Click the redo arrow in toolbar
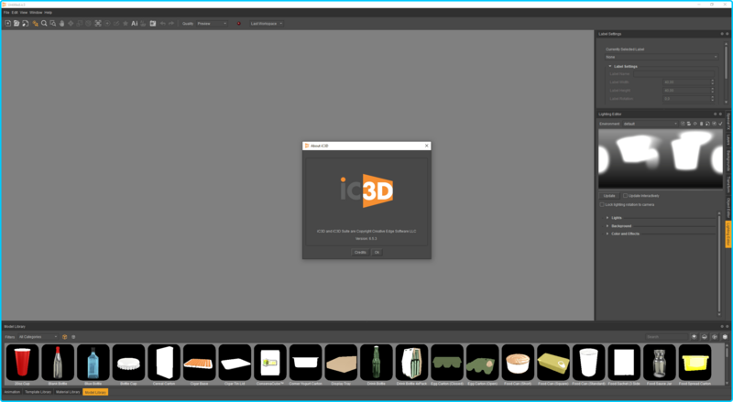Image resolution: width=733 pixels, height=402 pixels. click(x=171, y=24)
